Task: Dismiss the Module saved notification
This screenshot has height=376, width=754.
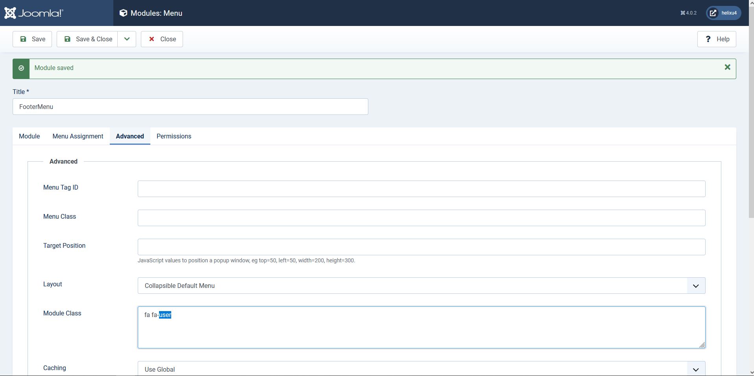Action: click(x=728, y=67)
